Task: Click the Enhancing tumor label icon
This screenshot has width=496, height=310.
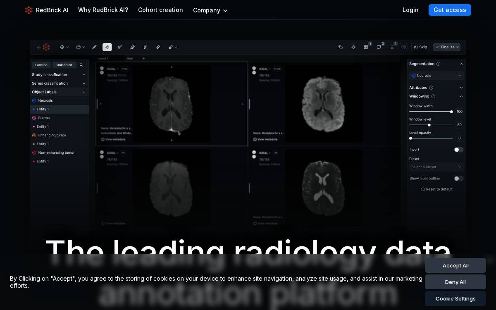Action: click(x=34, y=135)
